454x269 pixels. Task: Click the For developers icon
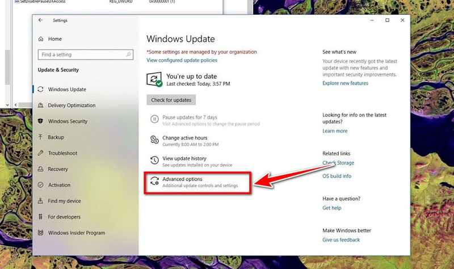coord(40,217)
